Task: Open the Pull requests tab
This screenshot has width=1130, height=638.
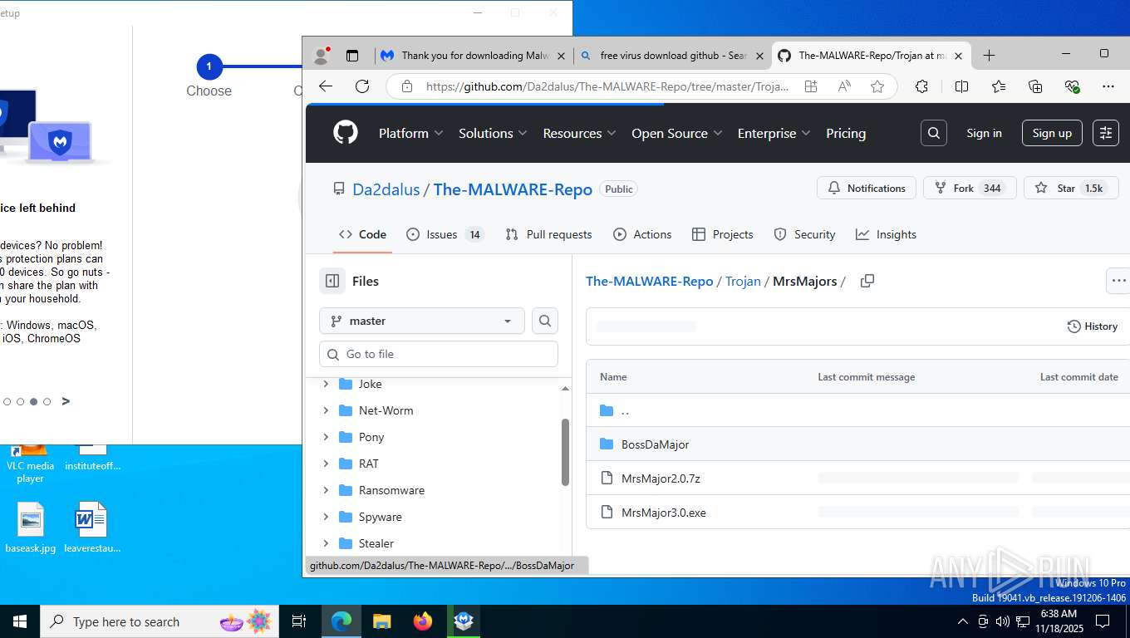Action: point(548,234)
